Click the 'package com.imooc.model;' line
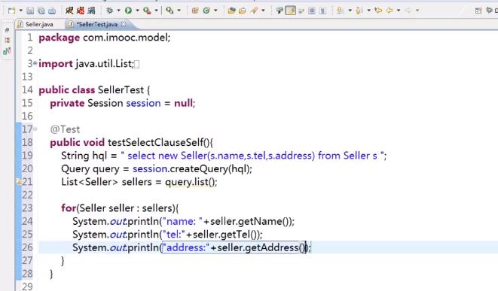The width and height of the screenshot is (498, 291). (105, 38)
